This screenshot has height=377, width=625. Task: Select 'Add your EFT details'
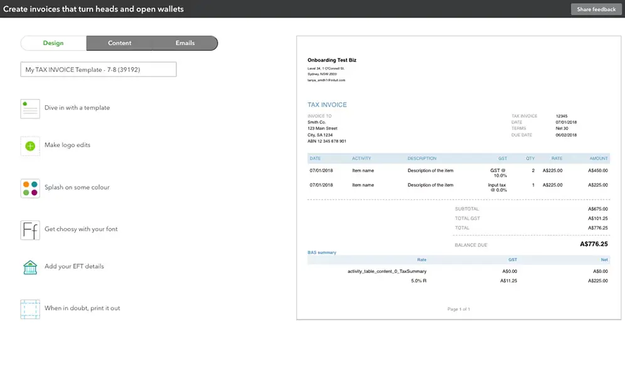point(74,266)
